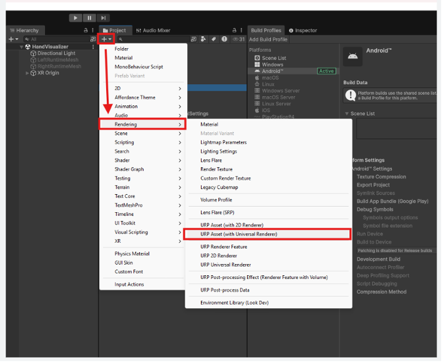Screen dimensions: 443x362
Task: Toggle hidden packages eye icon showing 31
Action: click(x=239, y=39)
